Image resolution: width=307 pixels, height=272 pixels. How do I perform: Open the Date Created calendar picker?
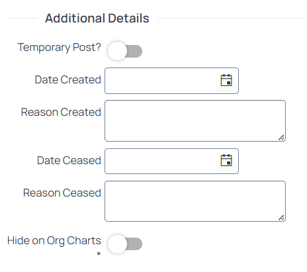click(x=226, y=80)
